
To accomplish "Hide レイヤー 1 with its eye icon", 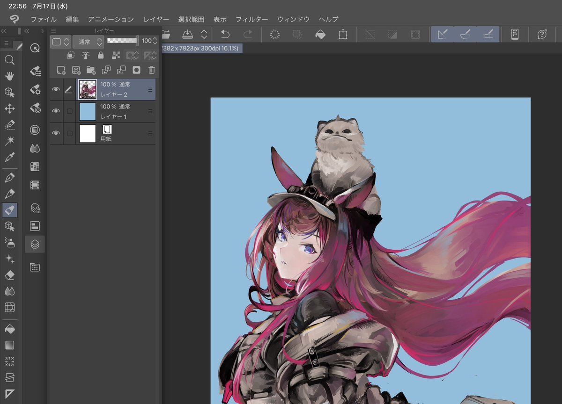I will pyautogui.click(x=56, y=111).
